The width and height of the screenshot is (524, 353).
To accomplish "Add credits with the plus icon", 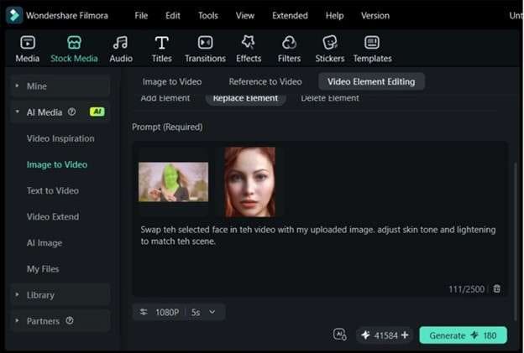I will click(x=405, y=335).
